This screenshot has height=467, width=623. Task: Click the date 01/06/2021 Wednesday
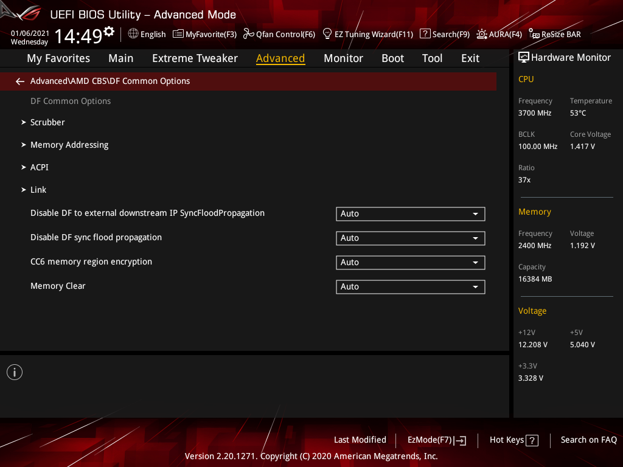(x=30, y=38)
